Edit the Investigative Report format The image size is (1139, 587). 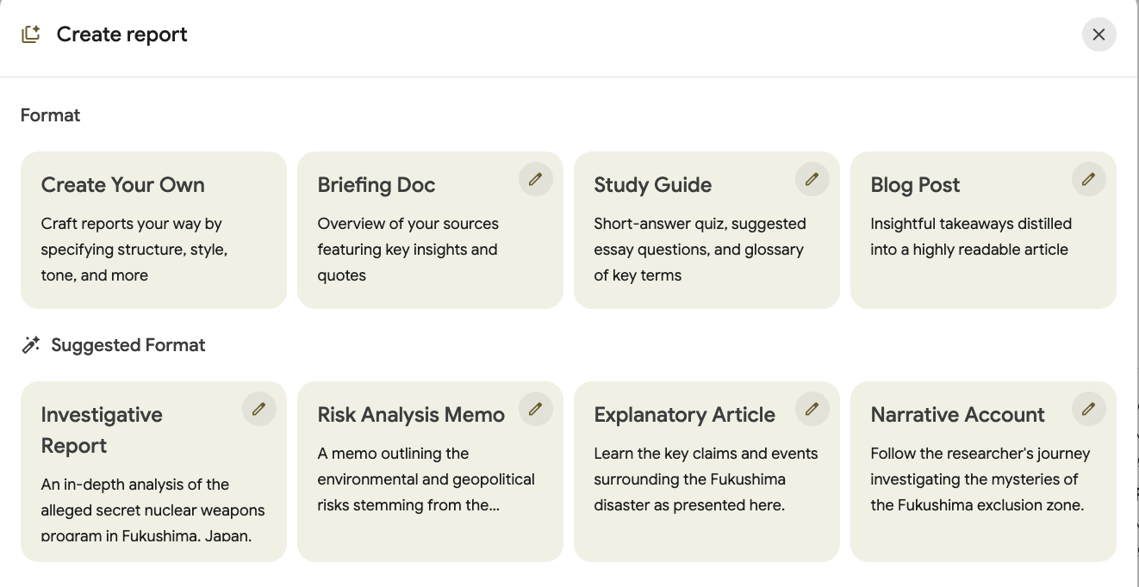point(258,409)
